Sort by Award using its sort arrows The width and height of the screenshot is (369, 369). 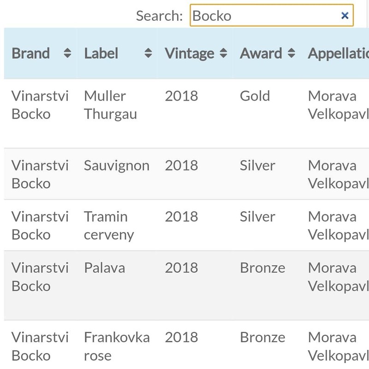coord(291,54)
